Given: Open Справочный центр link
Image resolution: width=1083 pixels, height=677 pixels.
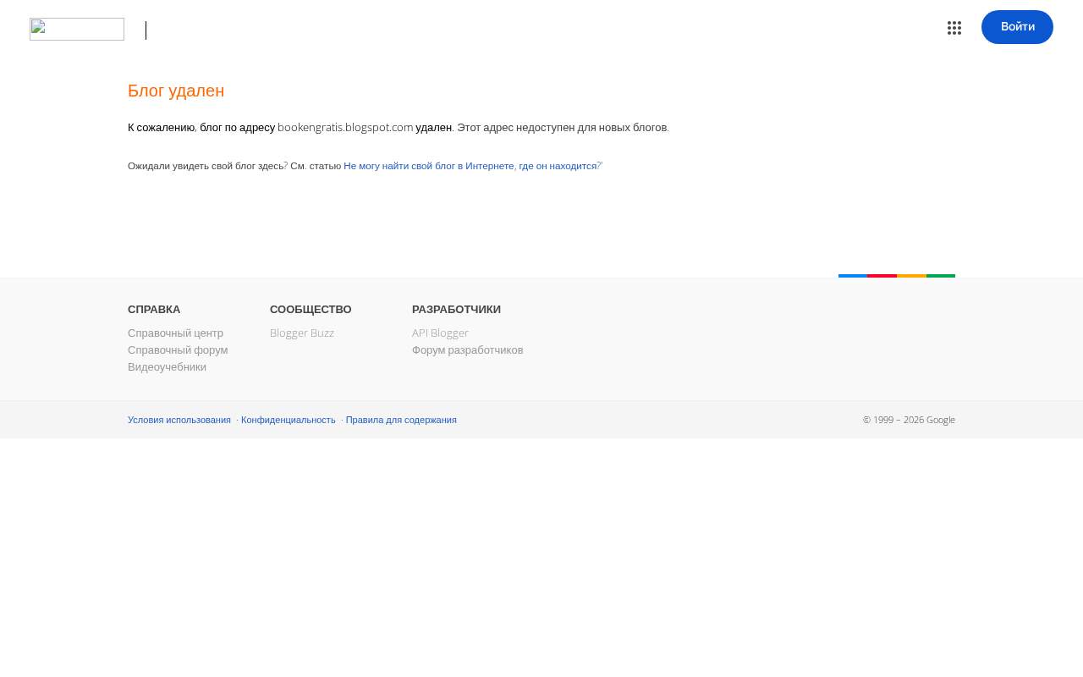Looking at the screenshot, I should (175, 333).
